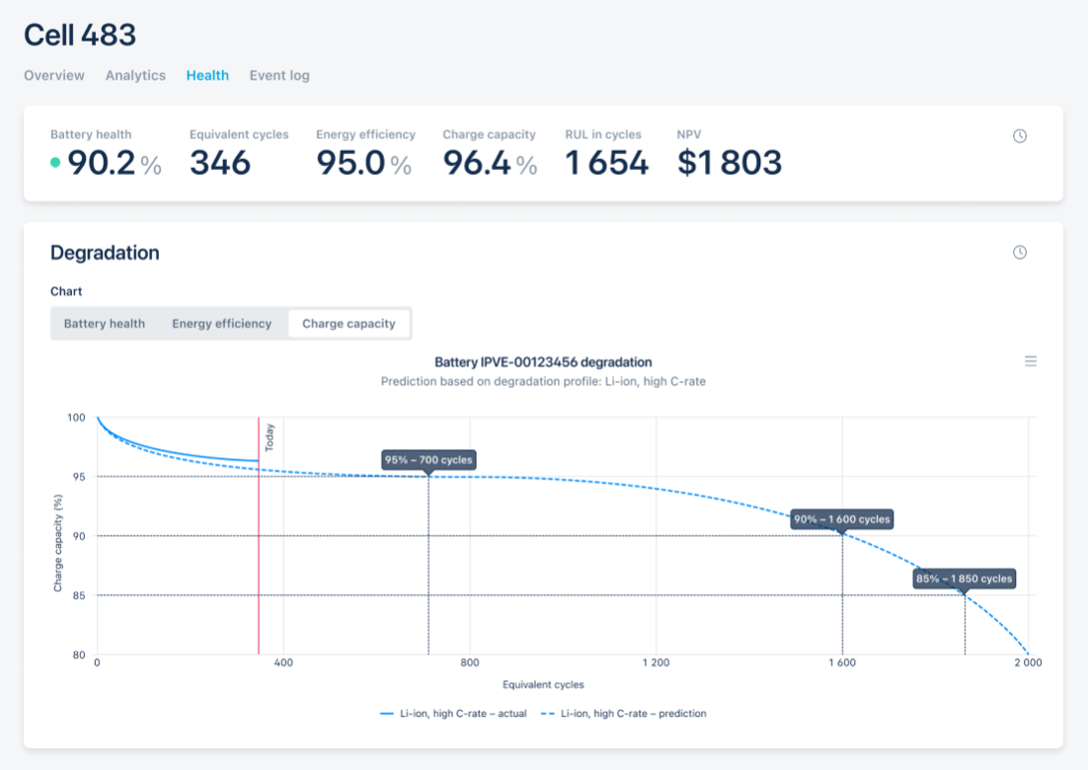1088x770 pixels.
Task: Click the 85% – 1 850 cycles marker
Action: click(x=964, y=578)
